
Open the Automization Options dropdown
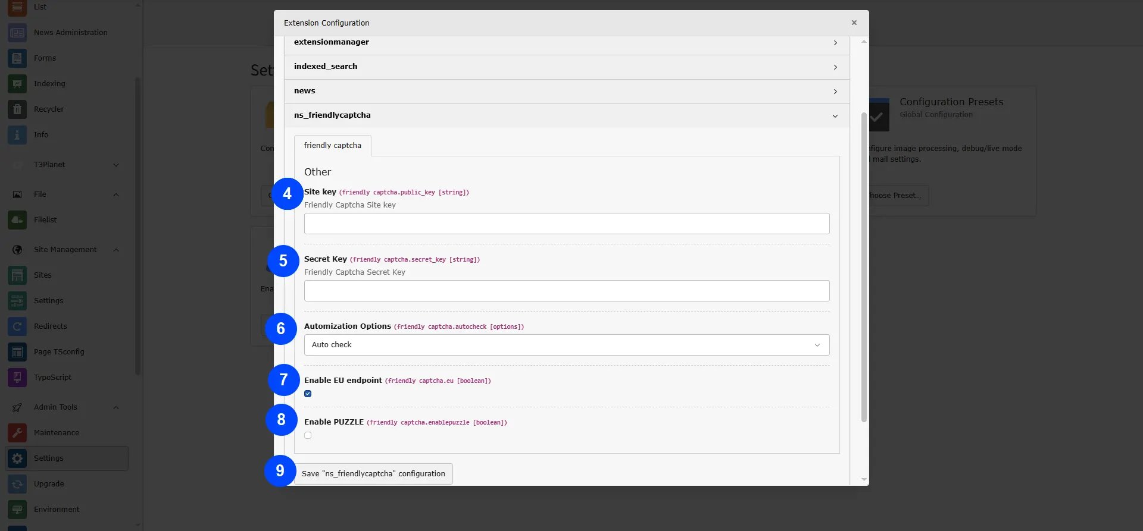click(x=567, y=345)
